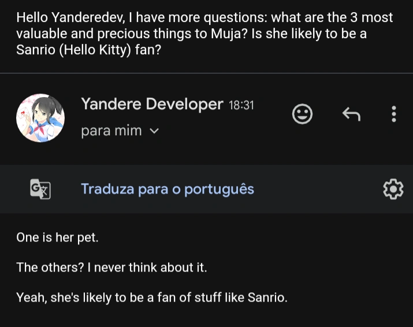This screenshot has width=413, height=327.
Task: Click the Google Translate icon
Action: 40,188
